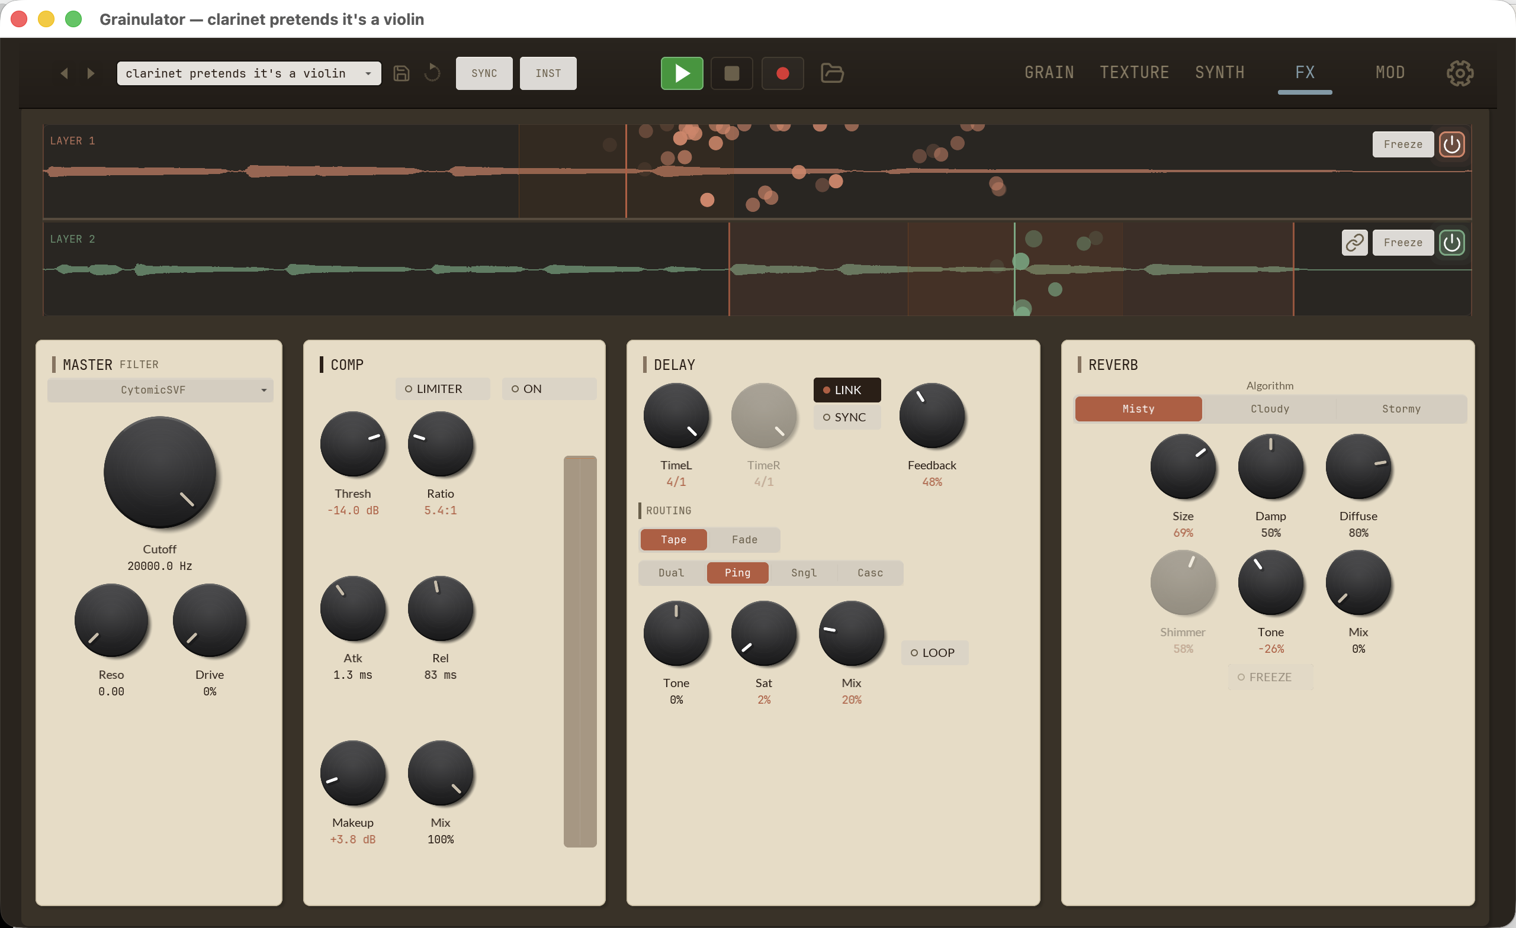This screenshot has height=928, width=1516.
Task: Click the delay TimeL knob
Action: [x=676, y=415]
